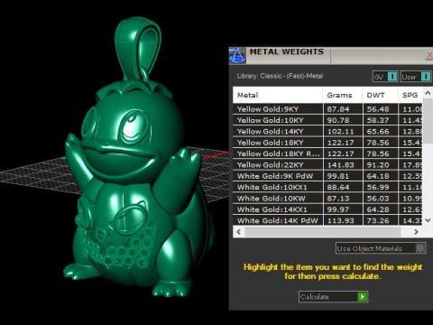Sort by the Grams column header
Viewport: 433px width, 325px height.
tap(343, 95)
